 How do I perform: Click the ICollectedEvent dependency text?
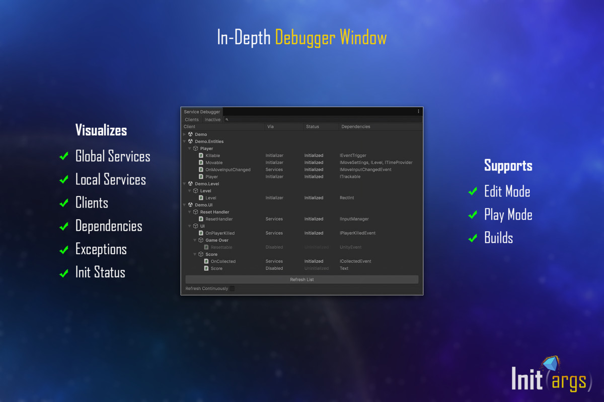pyautogui.click(x=355, y=261)
